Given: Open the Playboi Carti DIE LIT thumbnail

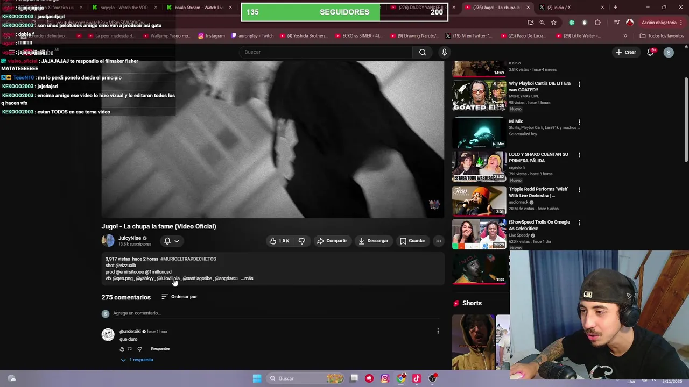Looking at the screenshot, I should (479, 96).
